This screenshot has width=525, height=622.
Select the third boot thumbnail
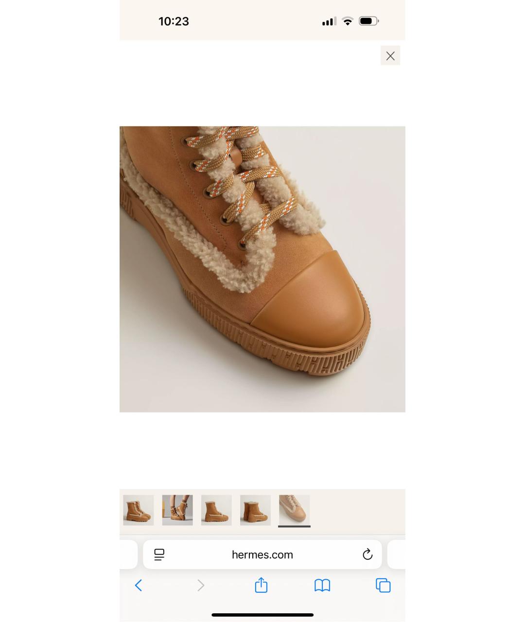(x=216, y=510)
